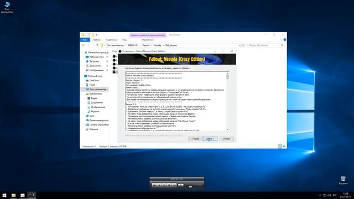Click the previous-track button on player widget
Viewport: 354px width, 199px height.
(154, 185)
